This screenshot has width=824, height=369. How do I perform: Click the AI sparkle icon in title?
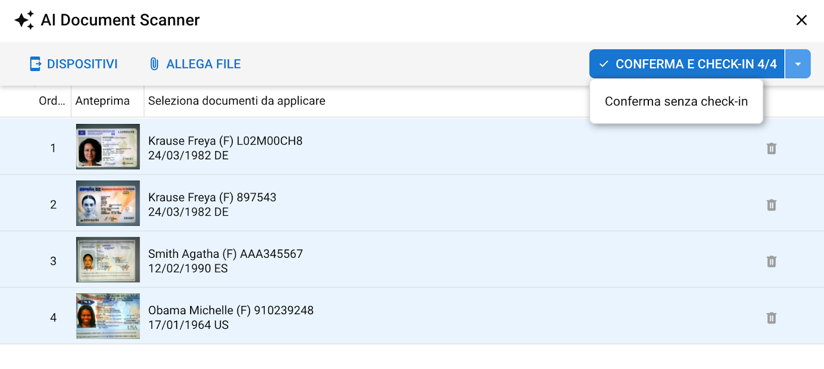24,20
